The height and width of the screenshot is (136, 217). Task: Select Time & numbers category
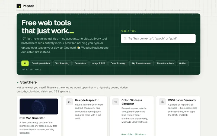pos(165,63)
